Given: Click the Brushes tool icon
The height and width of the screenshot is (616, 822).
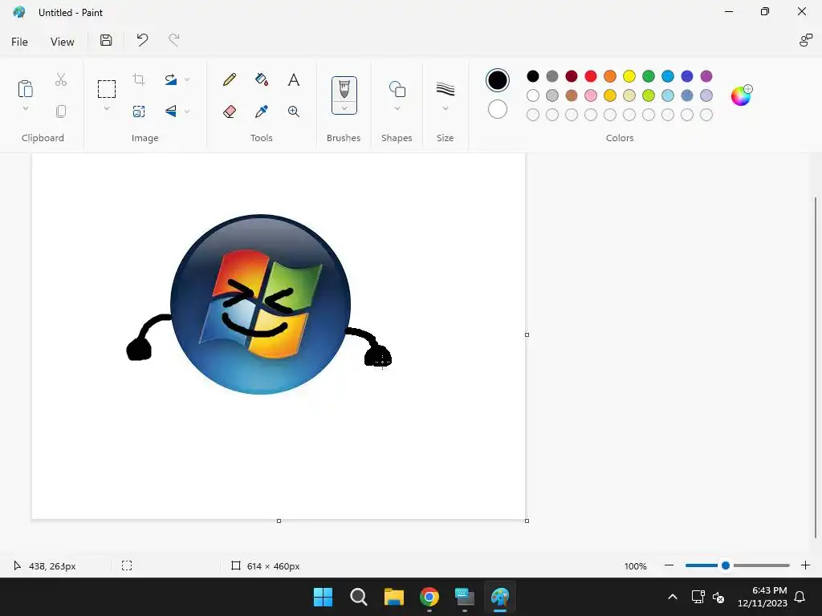Looking at the screenshot, I should click(x=344, y=88).
